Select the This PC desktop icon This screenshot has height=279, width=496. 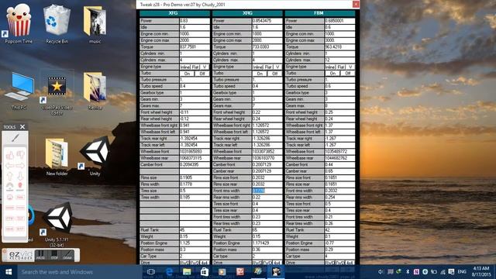[19, 90]
